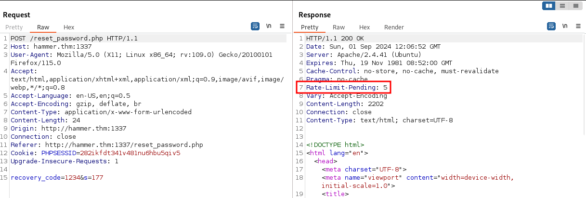Click Connection: close in the Request pane
The height and width of the screenshot is (198, 586).
tap(43, 137)
